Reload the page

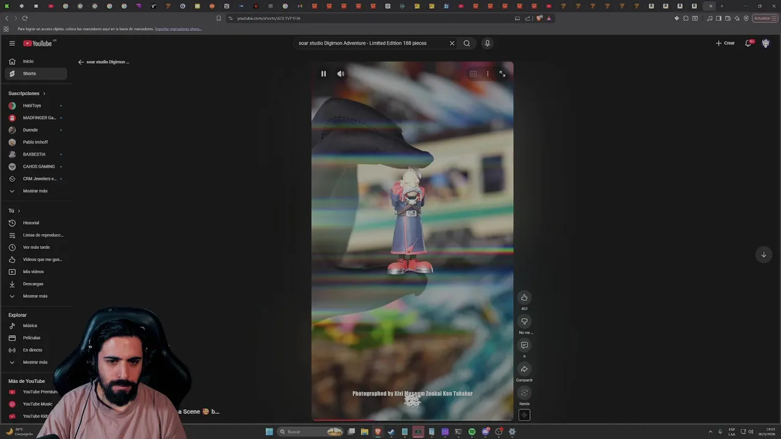click(24, 18)
